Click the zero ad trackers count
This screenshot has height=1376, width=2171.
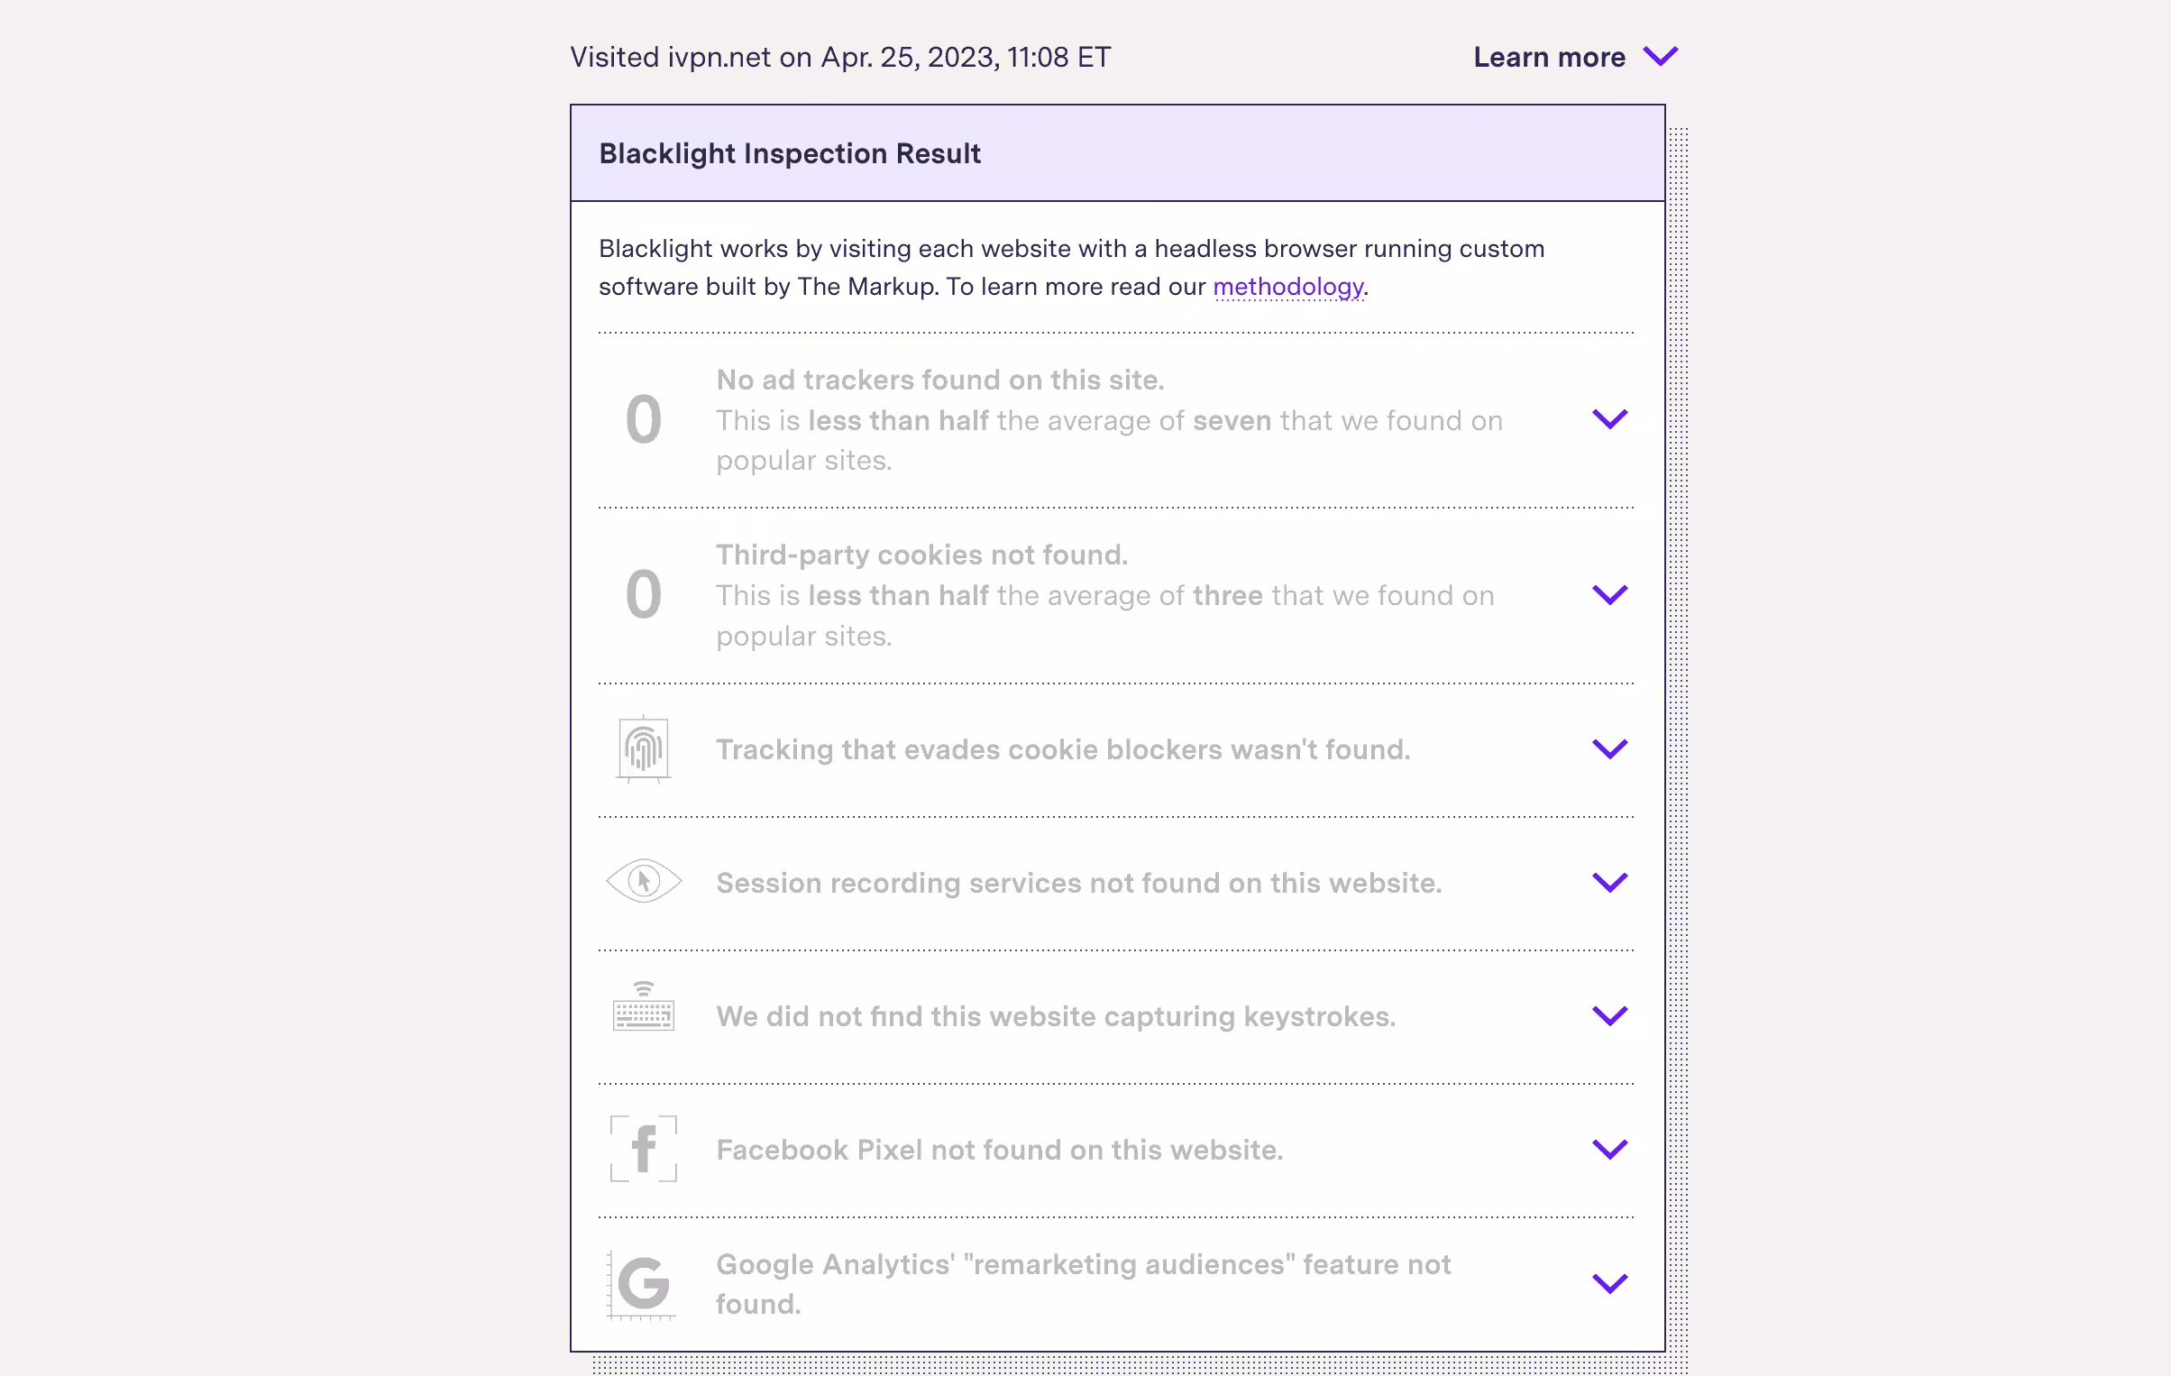click(x=642, y=418)
